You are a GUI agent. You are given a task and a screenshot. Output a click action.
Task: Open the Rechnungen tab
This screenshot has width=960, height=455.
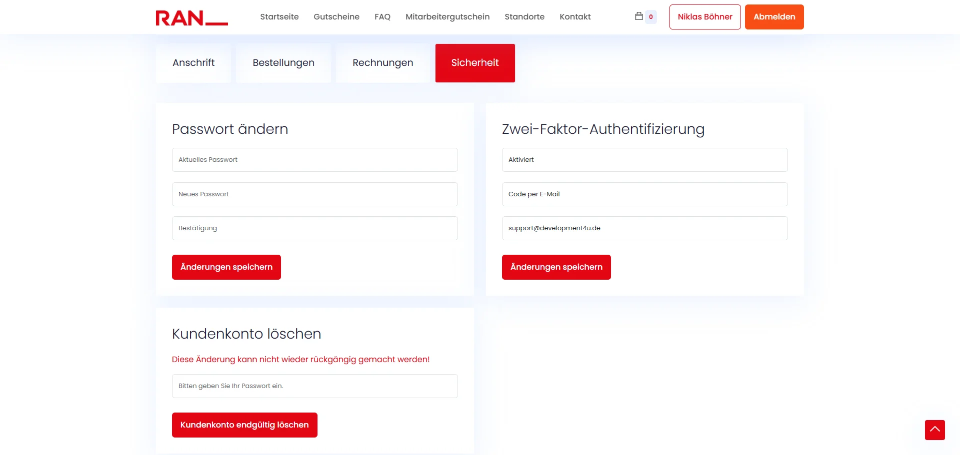(x=382, y=63)
